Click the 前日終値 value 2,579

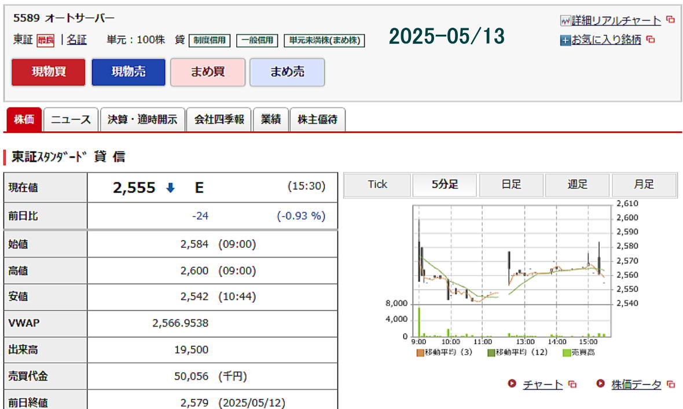[194, 403]
